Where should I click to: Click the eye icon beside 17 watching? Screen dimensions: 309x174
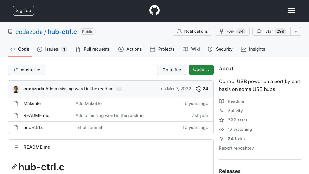click(221, 130)
